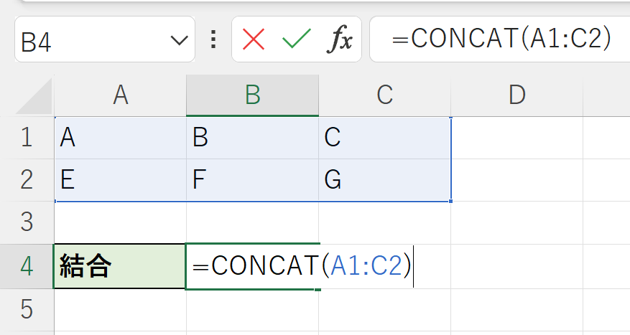Image resolution: width=630 pixels, height=335 pixels.
Task: Click the formula bar options dots
Action: pyautogui.click(x=213, y=39)
